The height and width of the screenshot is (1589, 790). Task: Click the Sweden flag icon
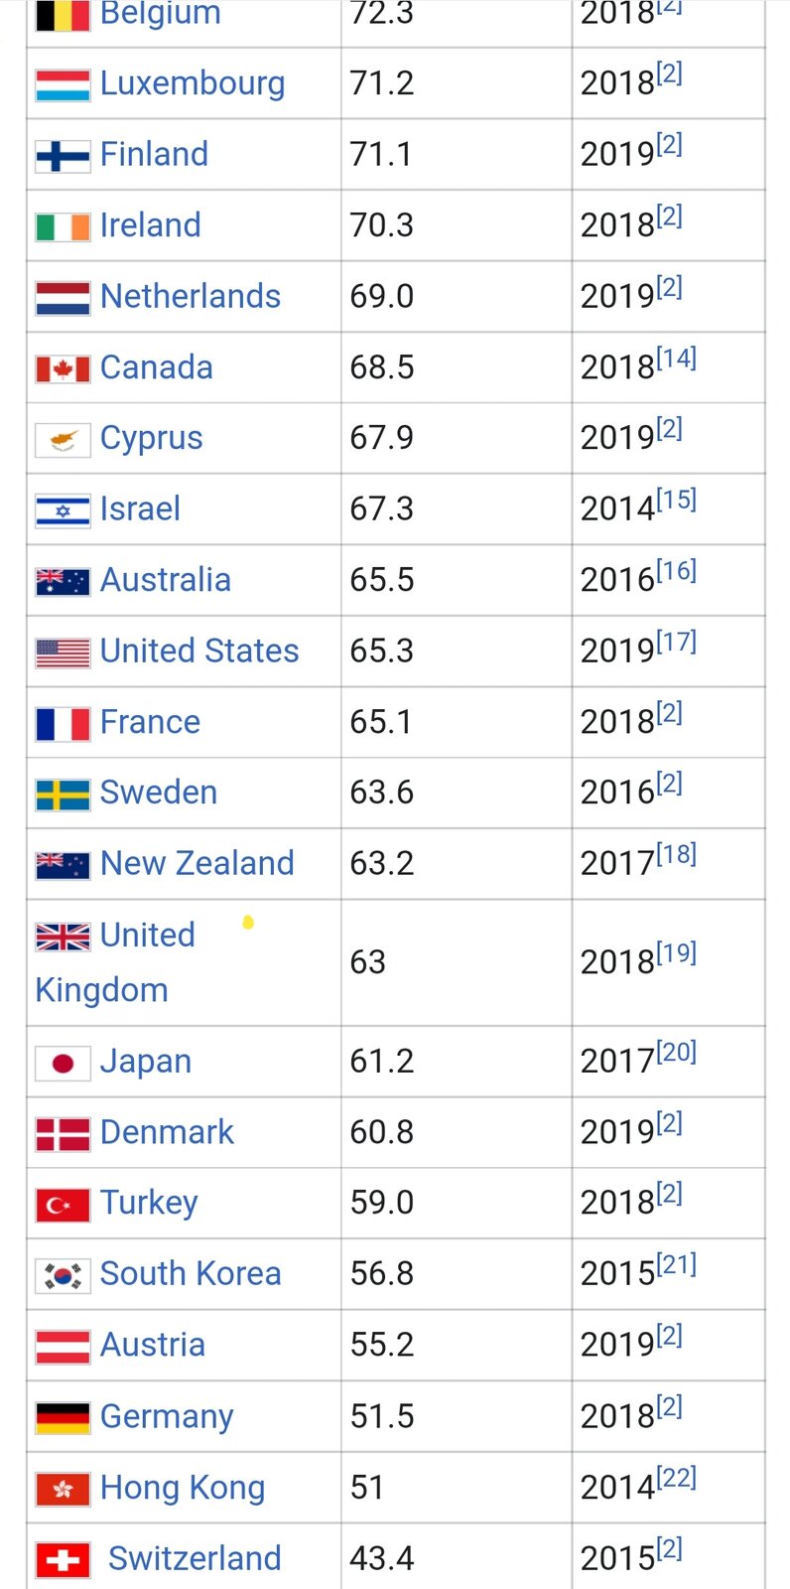[63, 794]
